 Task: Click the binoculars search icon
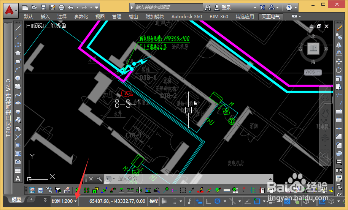tap(208, 8)
